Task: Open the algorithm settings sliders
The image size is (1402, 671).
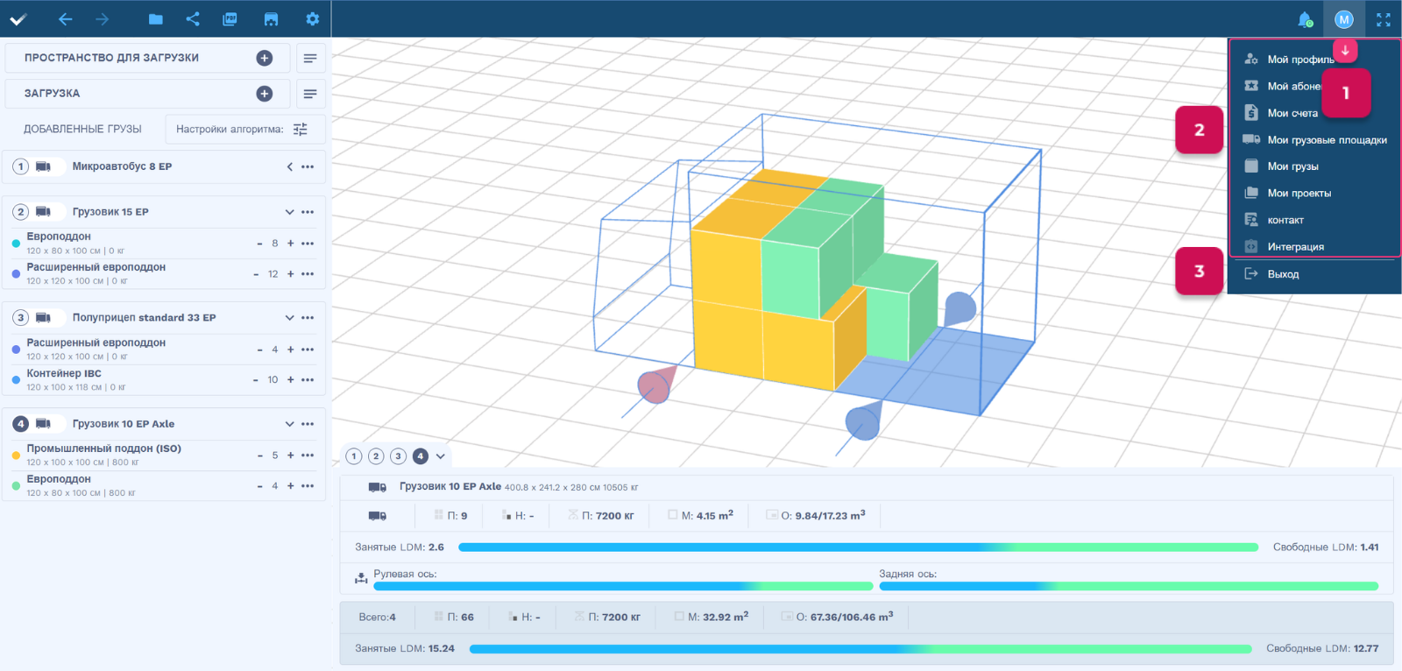Action: [x=301, y=130]
